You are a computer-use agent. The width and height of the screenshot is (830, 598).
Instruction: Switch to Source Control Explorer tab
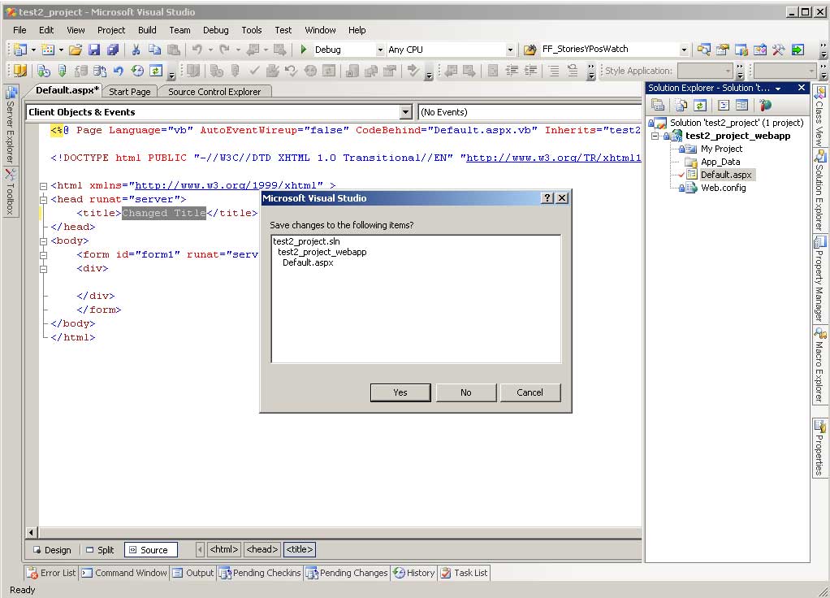(214, 92)
